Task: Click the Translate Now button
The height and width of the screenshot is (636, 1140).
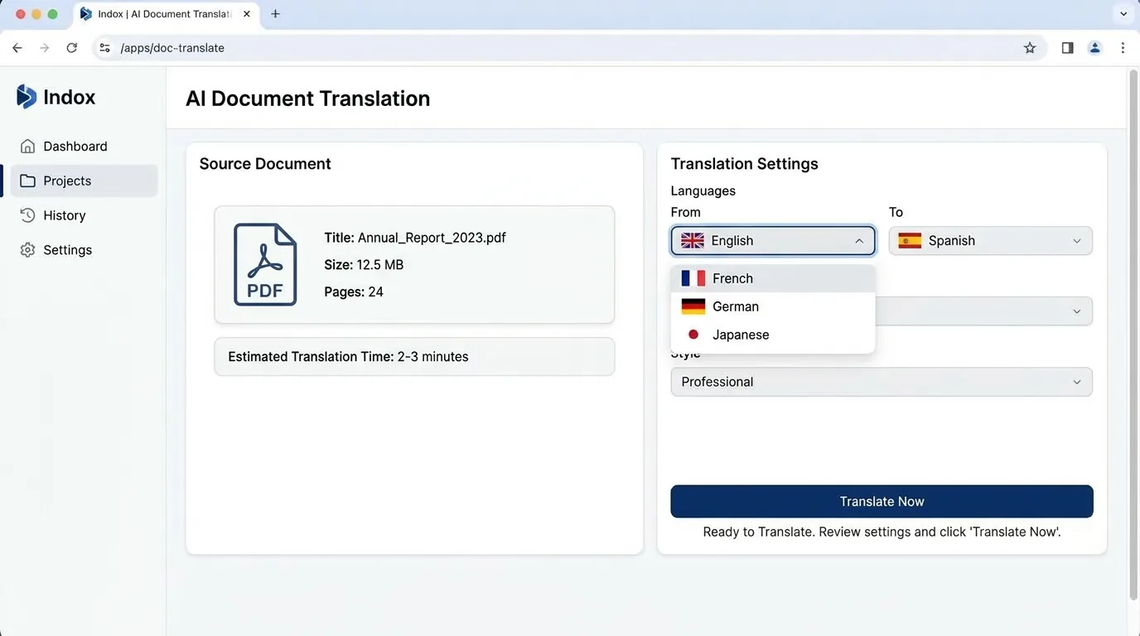Action: click(x=882, y=502)
